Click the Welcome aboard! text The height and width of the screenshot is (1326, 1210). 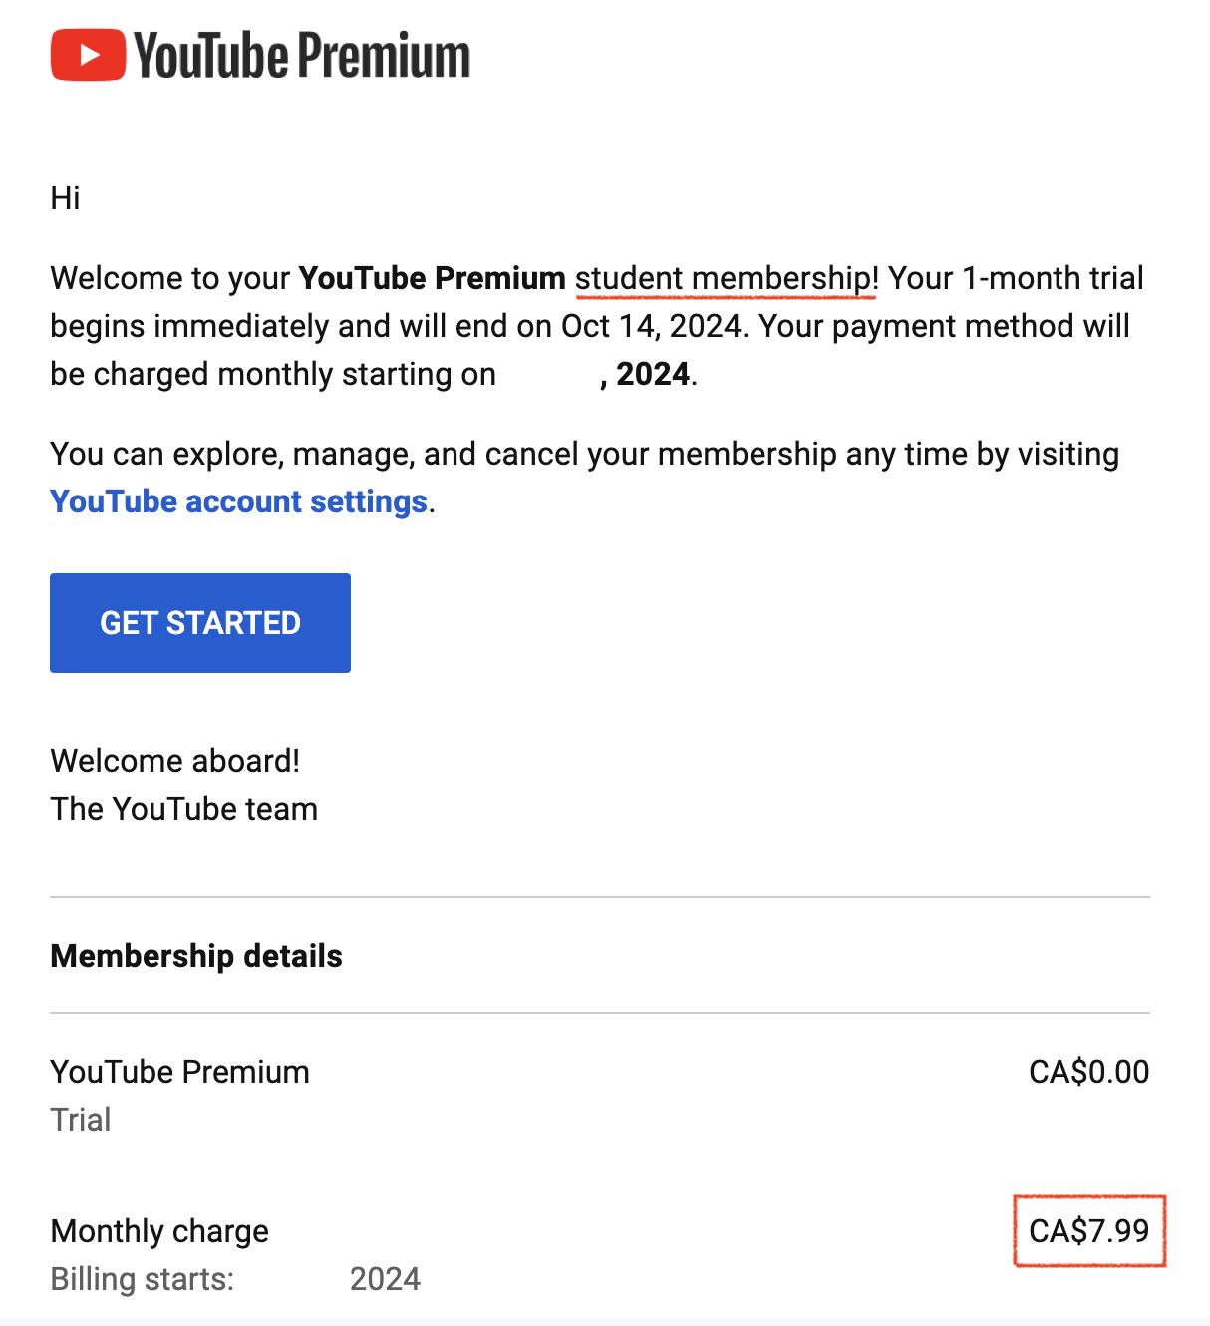(x=175, y=761)
